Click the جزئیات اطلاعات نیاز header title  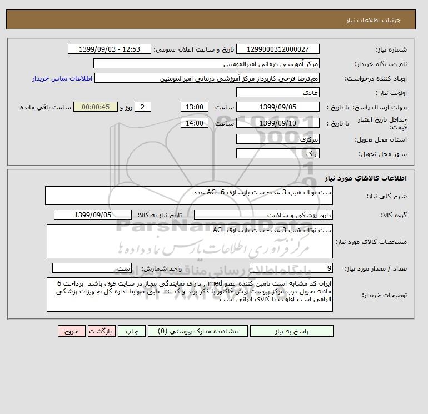point(373,20)
